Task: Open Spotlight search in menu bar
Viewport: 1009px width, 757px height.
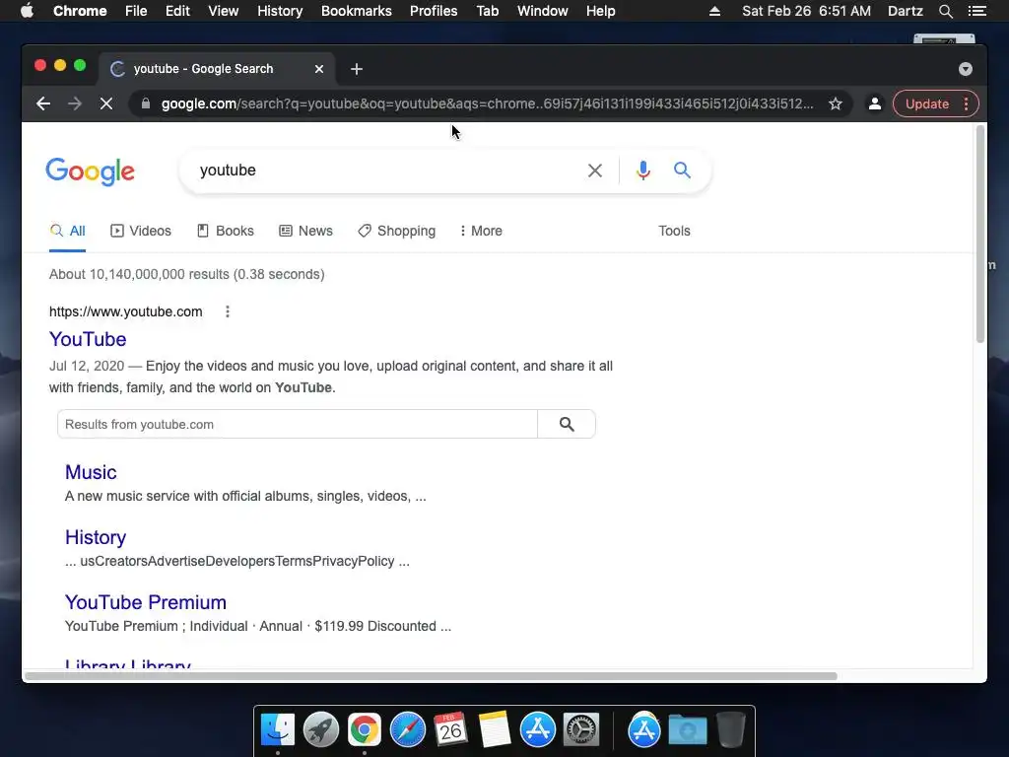Action: pos(945,11)
